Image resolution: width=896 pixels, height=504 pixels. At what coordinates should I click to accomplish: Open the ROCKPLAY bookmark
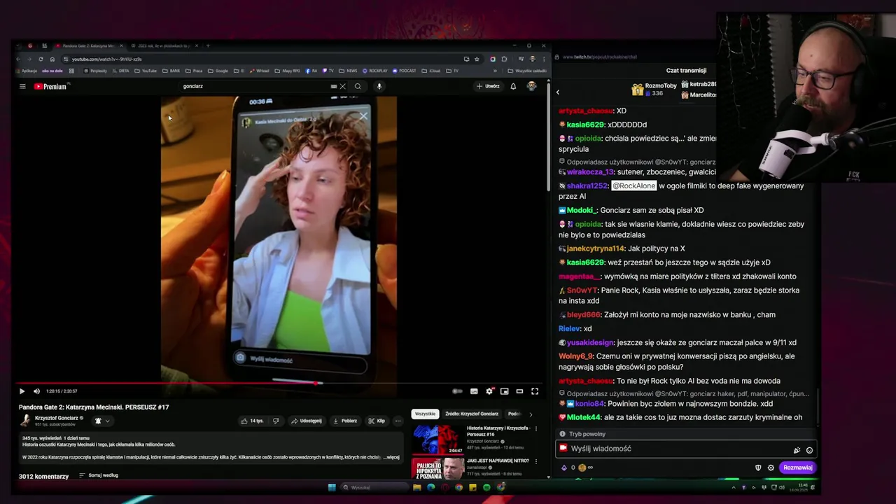[x=374, y=71]
